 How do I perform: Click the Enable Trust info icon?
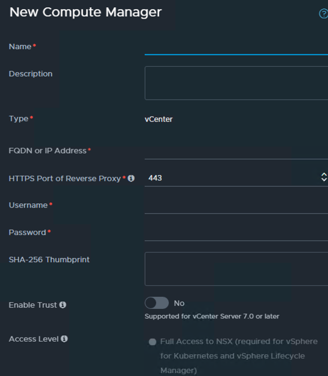pyautogui.click(x=63, y=305)
